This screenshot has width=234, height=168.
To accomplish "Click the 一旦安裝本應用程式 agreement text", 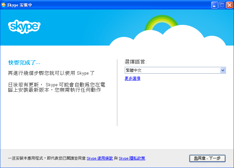I will click(x=47, y=158).
